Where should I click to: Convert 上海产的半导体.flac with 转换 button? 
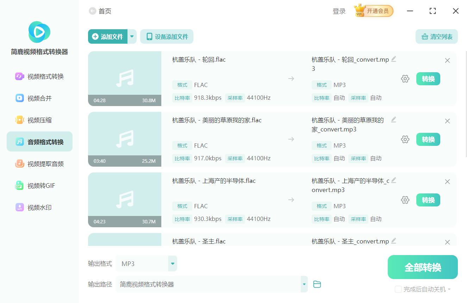[x=428, y=200]
